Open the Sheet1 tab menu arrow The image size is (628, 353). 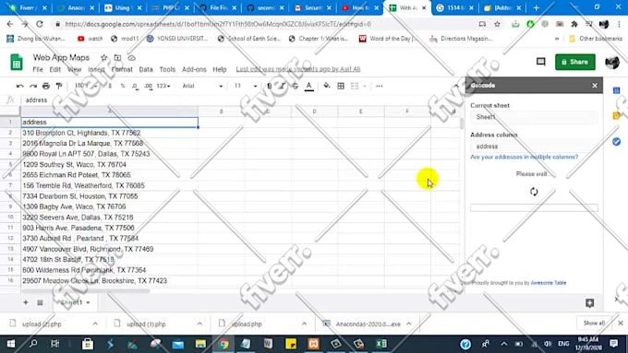pos(88,302)
